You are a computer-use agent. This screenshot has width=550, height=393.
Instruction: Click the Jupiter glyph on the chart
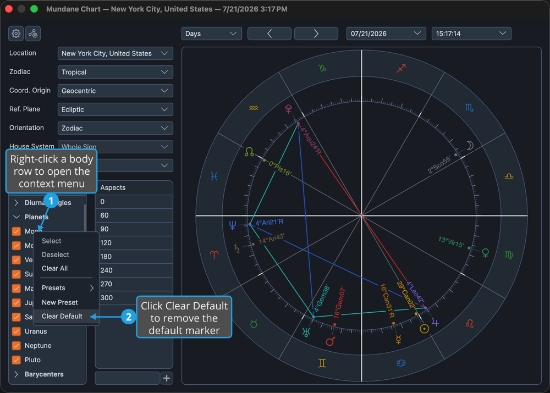click(435, 322)
